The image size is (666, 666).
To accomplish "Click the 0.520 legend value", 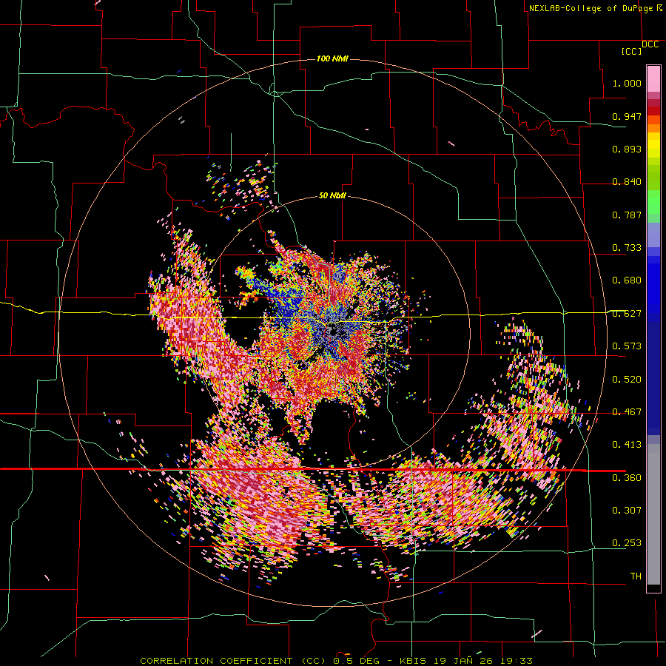I will [627, 380].
